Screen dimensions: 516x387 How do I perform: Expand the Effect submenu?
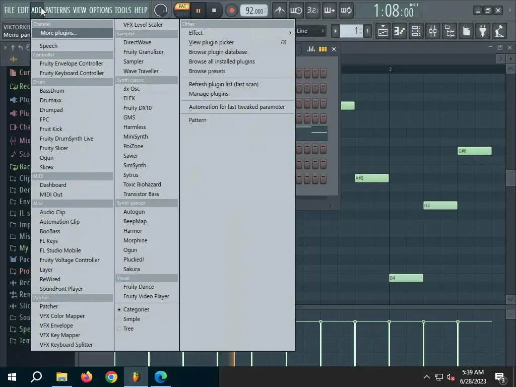point(237,33)
